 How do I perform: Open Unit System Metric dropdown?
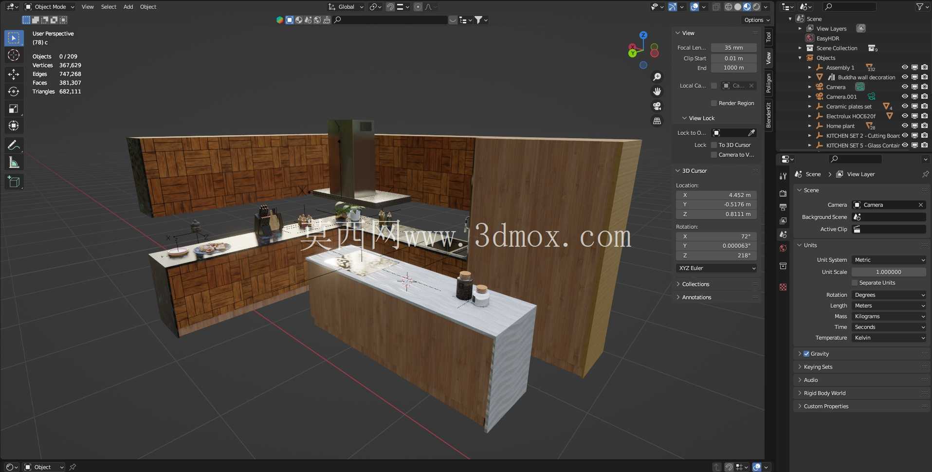click(x=889, y=260)
